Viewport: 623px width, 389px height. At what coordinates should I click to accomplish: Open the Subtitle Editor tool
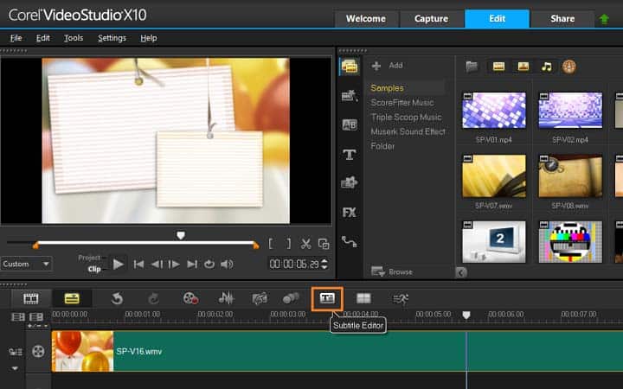pyautogui.click(x=327, y=298)
